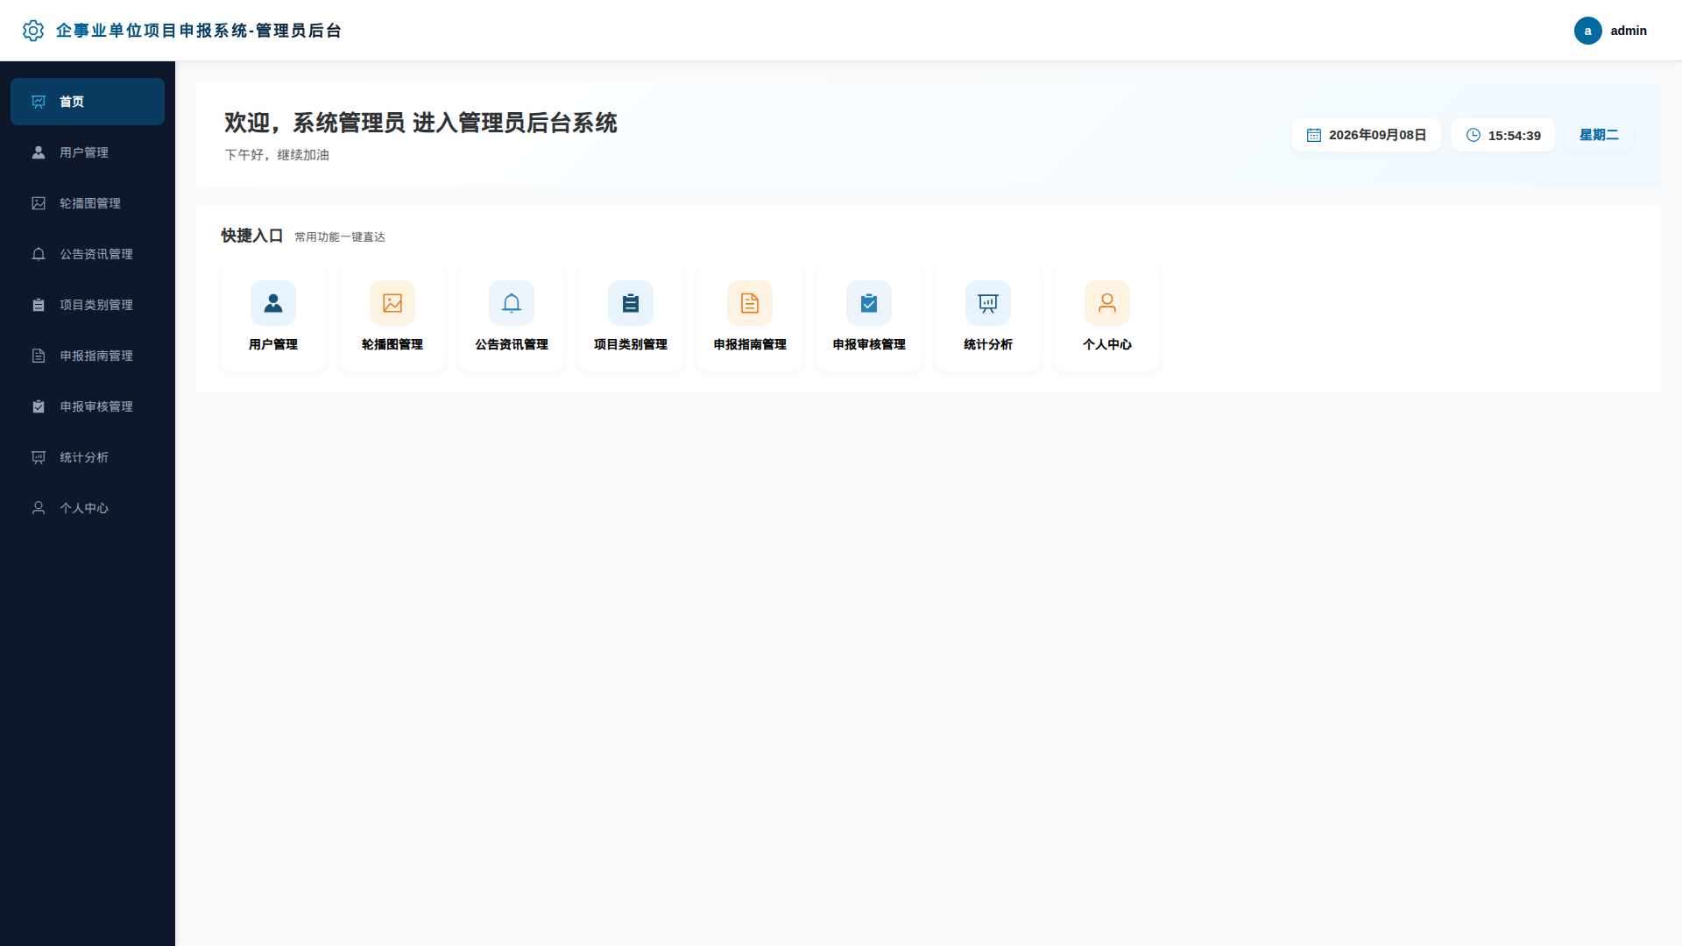Click the clock icon beside the time
The image size is (1682, 946).
pyautogui.click(x=1474, y=135)
